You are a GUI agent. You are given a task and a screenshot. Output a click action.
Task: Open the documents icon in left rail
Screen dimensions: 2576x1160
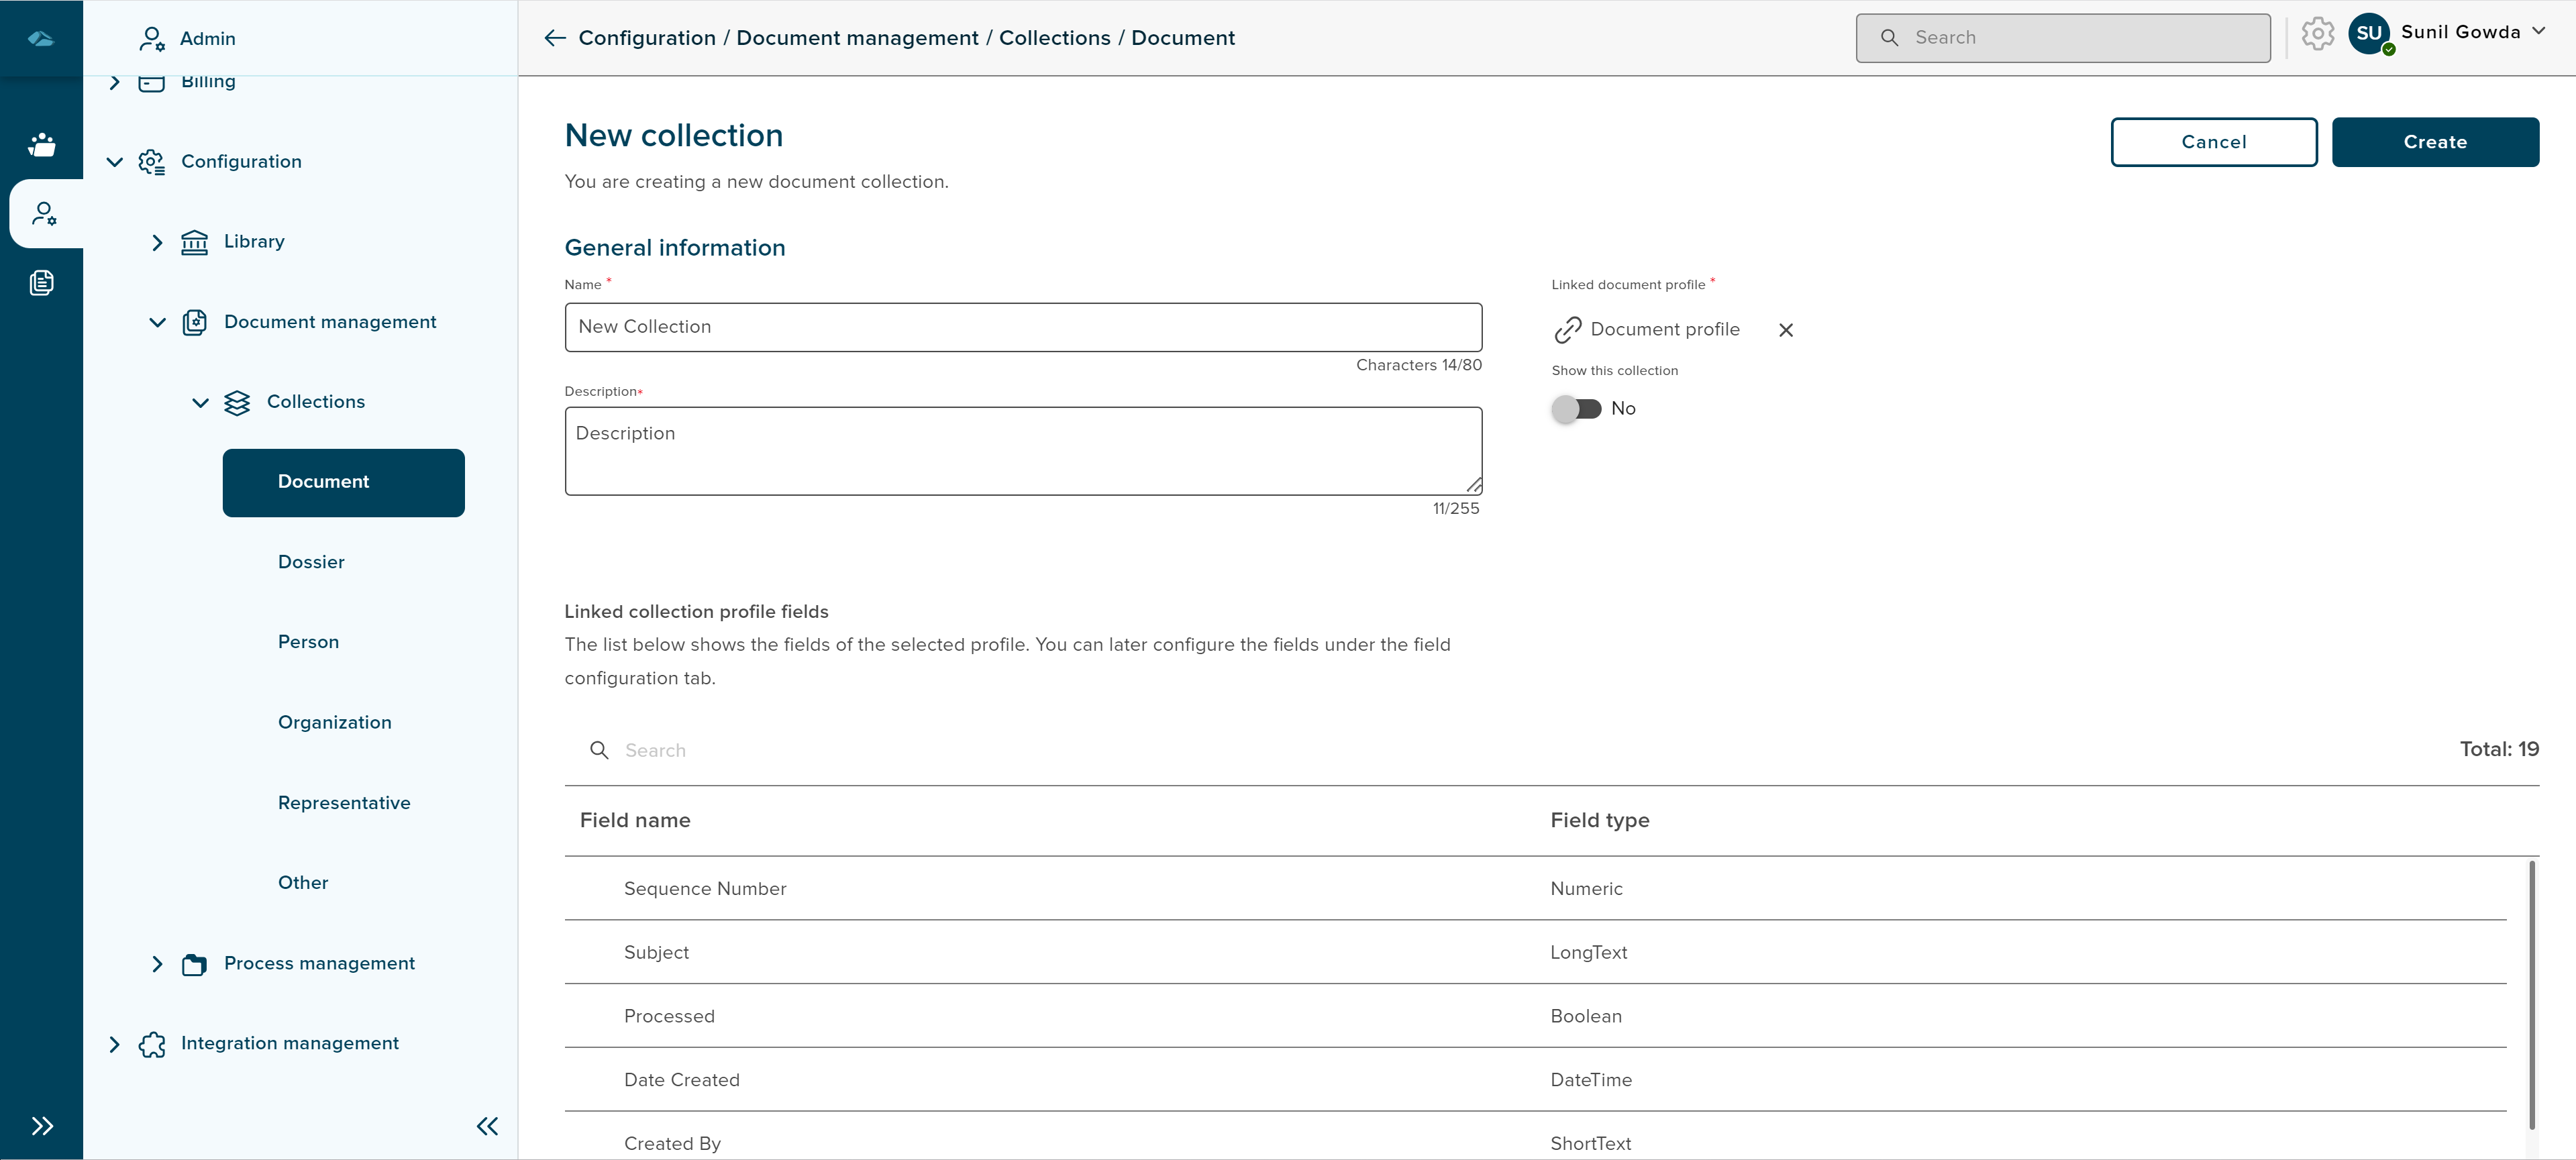41,283
